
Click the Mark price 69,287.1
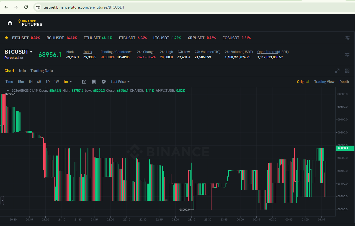[73, 57]
